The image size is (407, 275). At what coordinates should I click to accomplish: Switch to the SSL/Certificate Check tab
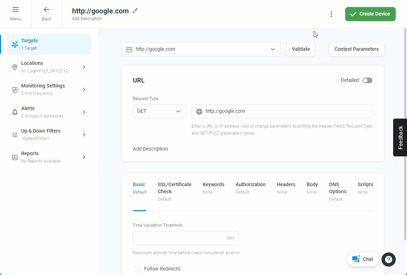pos(175,188)
